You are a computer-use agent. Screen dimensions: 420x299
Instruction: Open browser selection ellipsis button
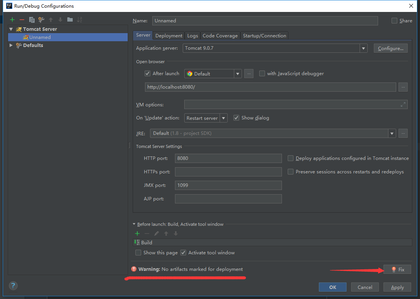[x=249, y=74]
